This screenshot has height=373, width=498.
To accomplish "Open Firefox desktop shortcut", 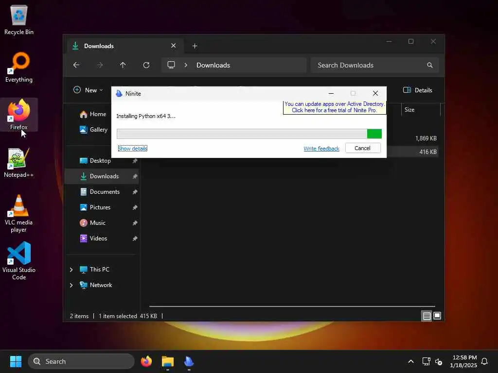I will tap(19, 114).
